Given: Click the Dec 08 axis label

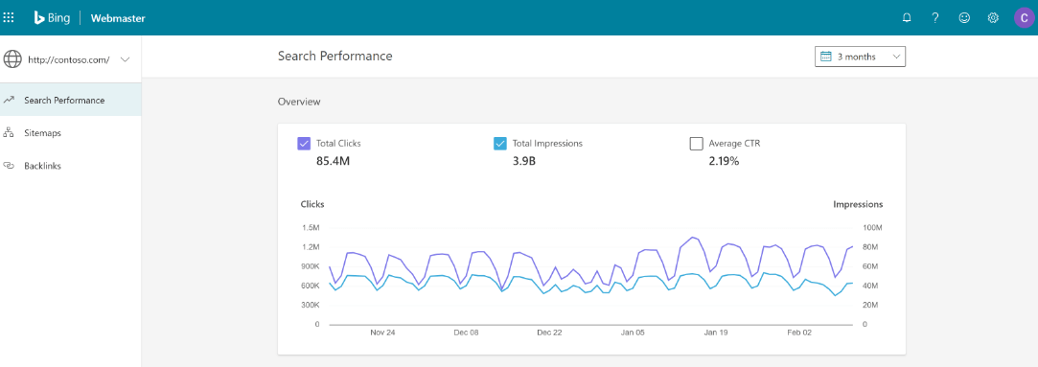Looking at the screenshot, I should [x=466, y=333].
